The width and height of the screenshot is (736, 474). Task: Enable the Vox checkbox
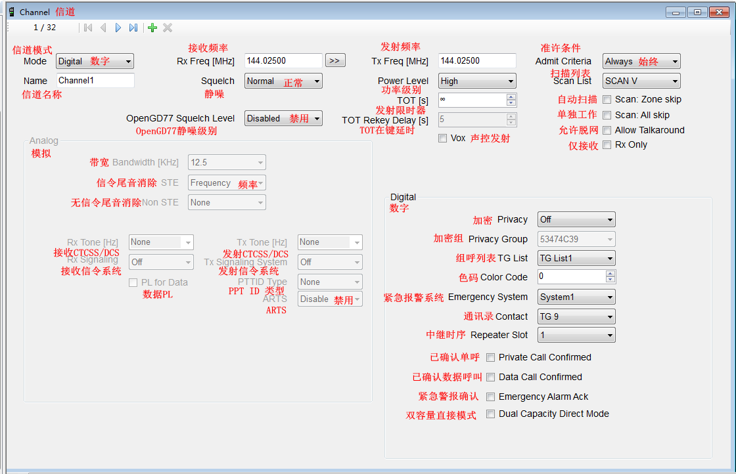pyautogui.click(x=442, y=139)
